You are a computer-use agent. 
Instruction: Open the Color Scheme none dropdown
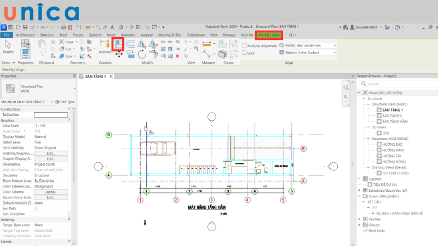click(x=51, y=192)
